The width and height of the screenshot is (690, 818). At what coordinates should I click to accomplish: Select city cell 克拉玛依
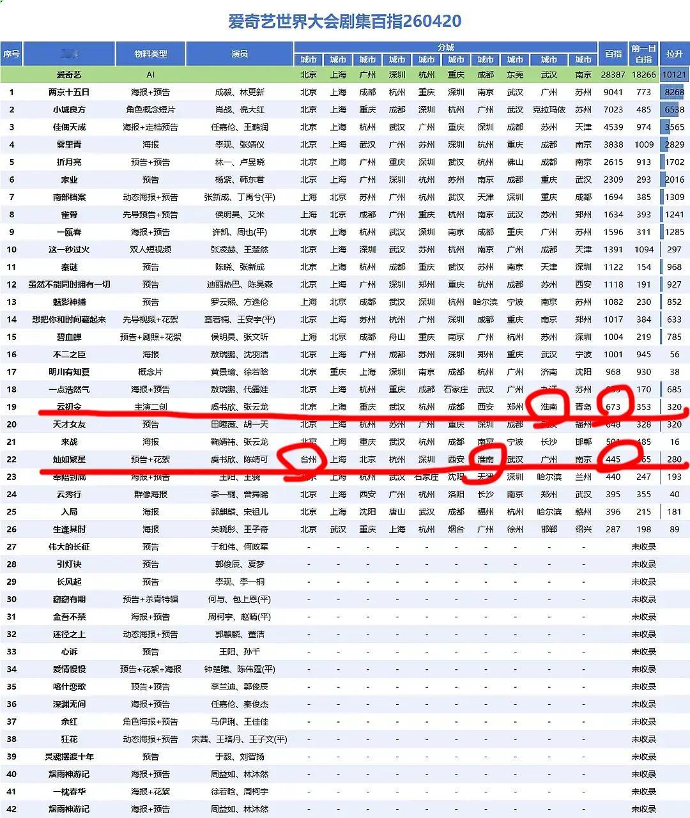549,109
